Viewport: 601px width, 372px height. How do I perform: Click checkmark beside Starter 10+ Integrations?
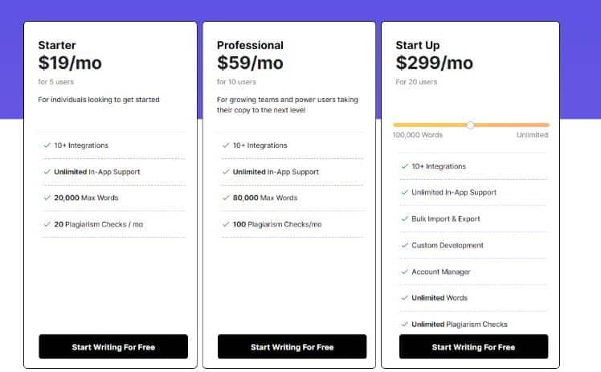(x=47, y=145)
